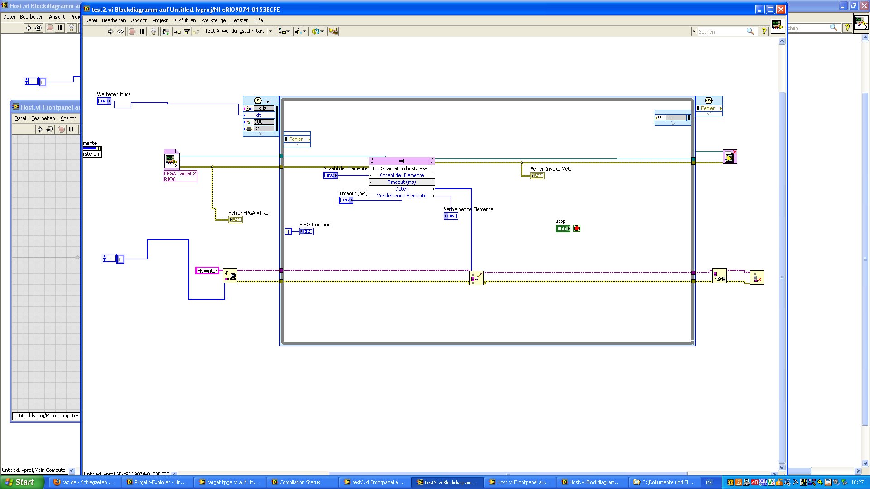Toggle Retain Wire Values button
The height and width of the screenshot is (489, 870).
(165, 31)
